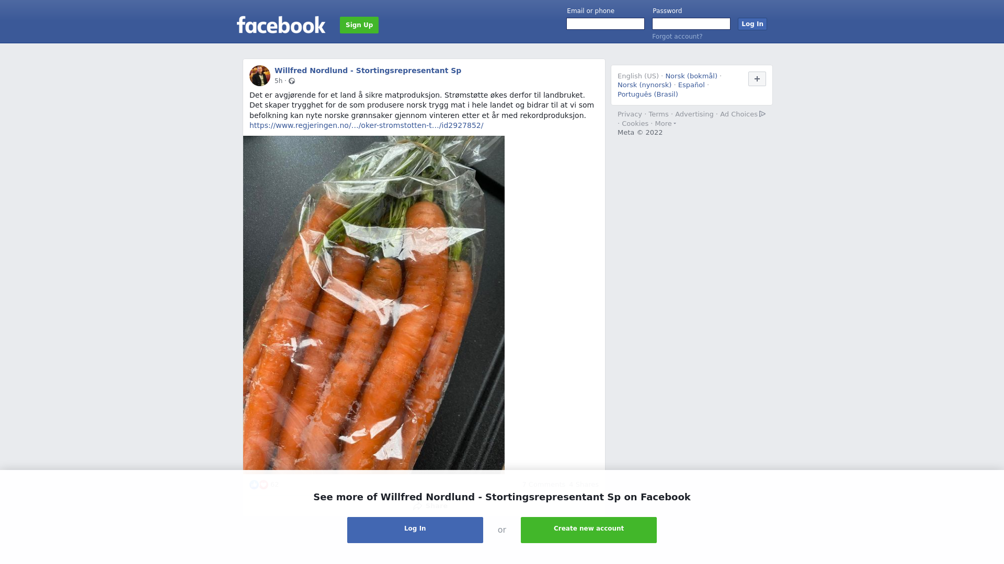The image size is (1004, 564).
Task: Expand the More footer dropdown
Action: 666,124
